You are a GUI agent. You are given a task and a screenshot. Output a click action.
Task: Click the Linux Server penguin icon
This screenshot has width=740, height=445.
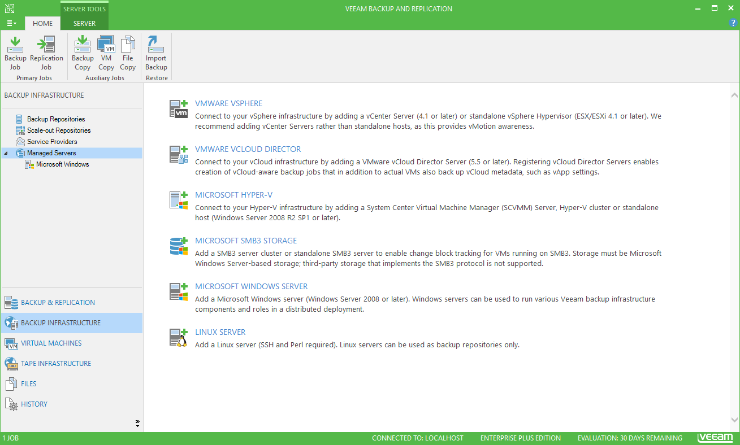click(179, 337)
